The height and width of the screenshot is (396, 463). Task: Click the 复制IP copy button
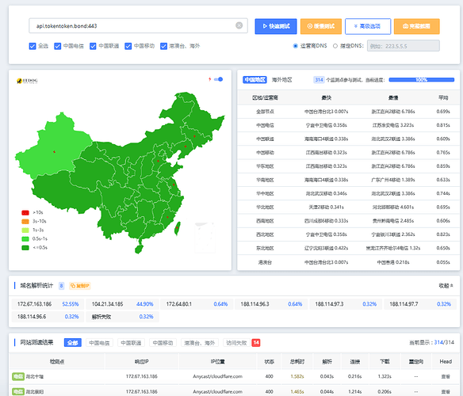tap(80, 286)
